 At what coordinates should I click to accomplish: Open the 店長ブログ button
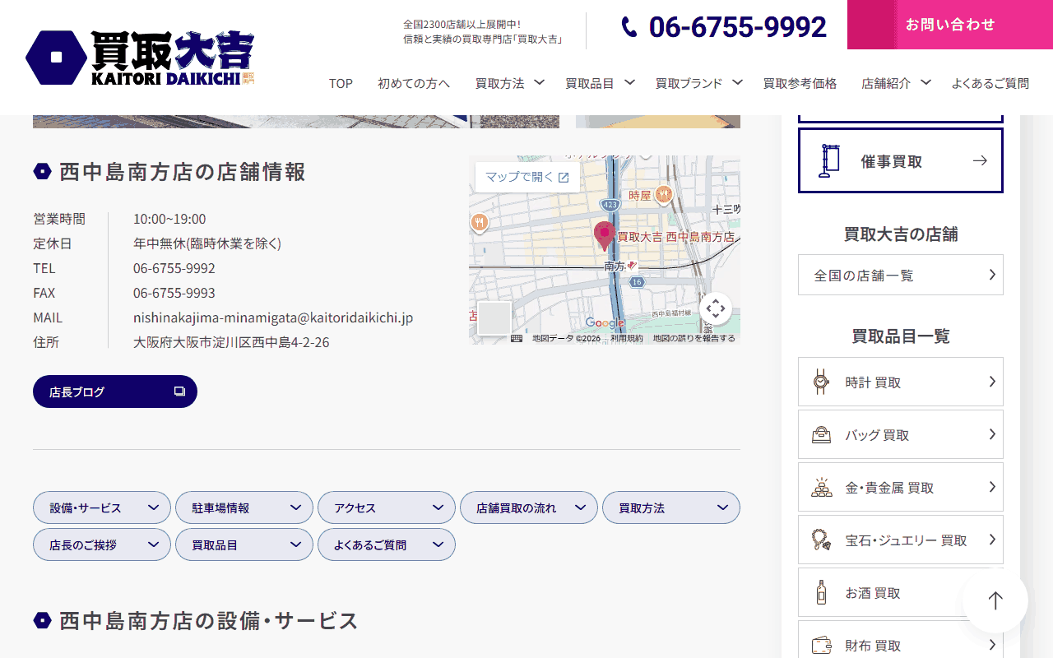click(x=115, y=392)
